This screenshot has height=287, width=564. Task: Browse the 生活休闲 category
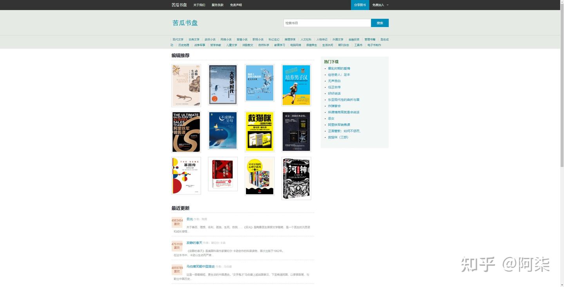point(328,45)
